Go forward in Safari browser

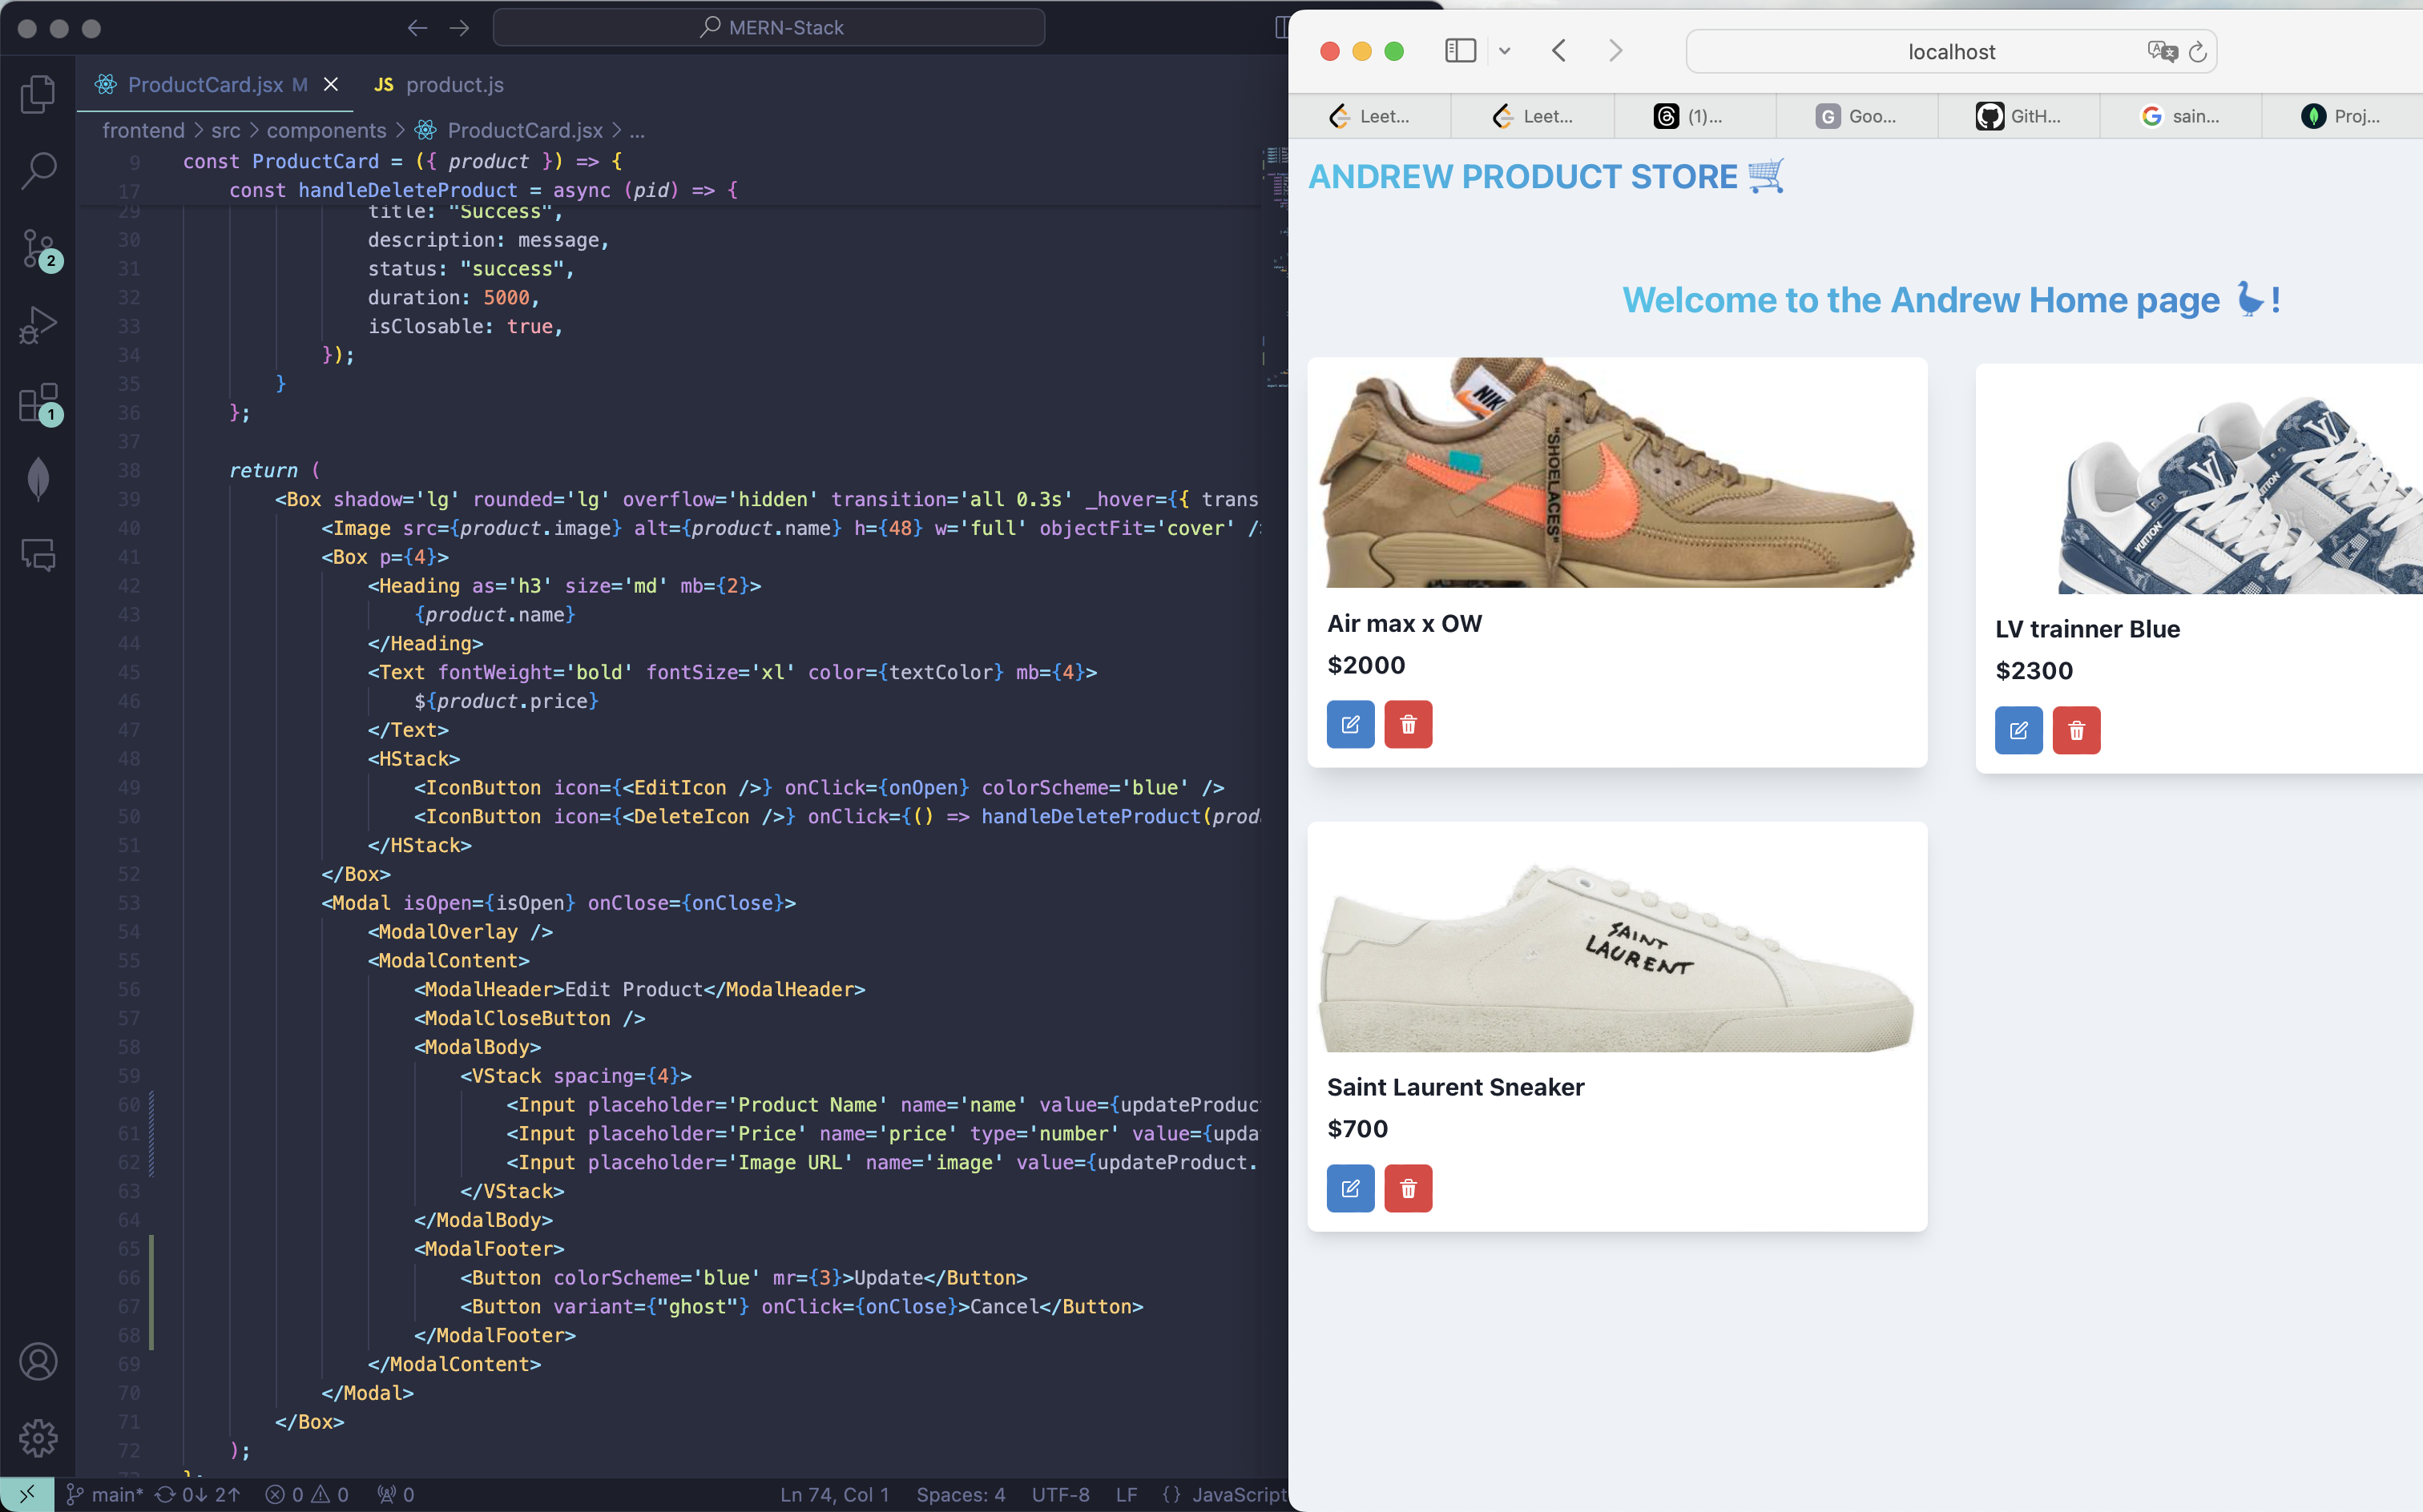pyautogui.click(x=1615, y=51)
